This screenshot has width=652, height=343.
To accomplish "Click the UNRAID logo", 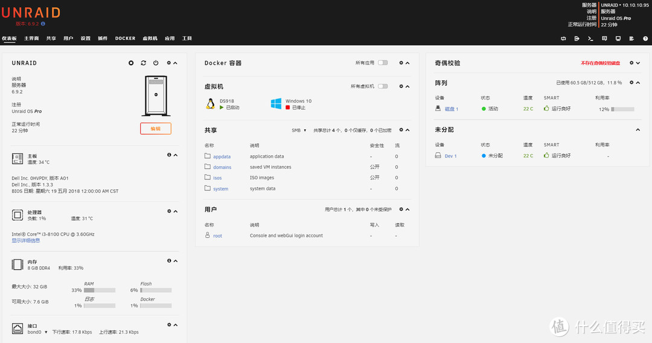I will [x=31, y=13].
